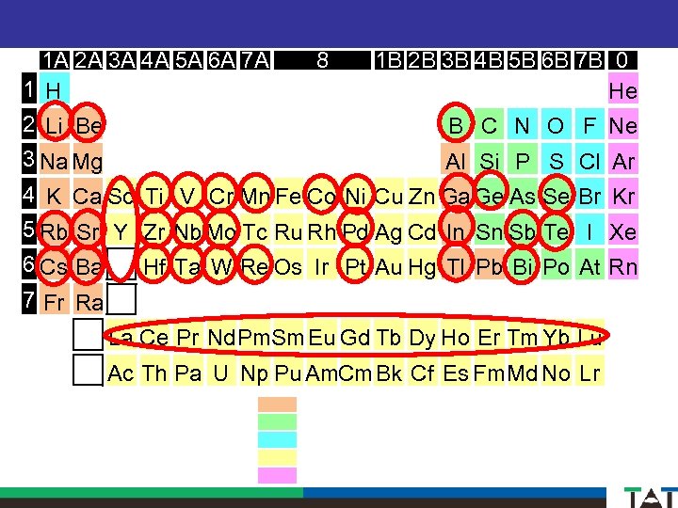The image size is (678, 508).
Task: Click the period 3 row label
Action: point(29,159)
